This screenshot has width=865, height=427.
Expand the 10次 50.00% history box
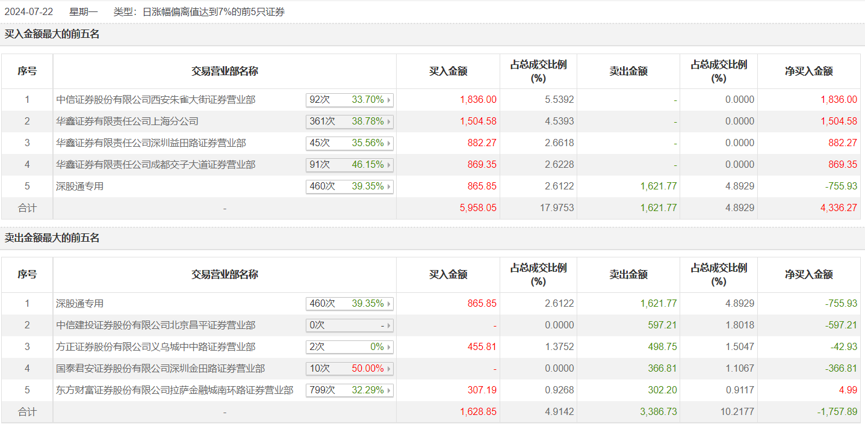coord(350,369)
